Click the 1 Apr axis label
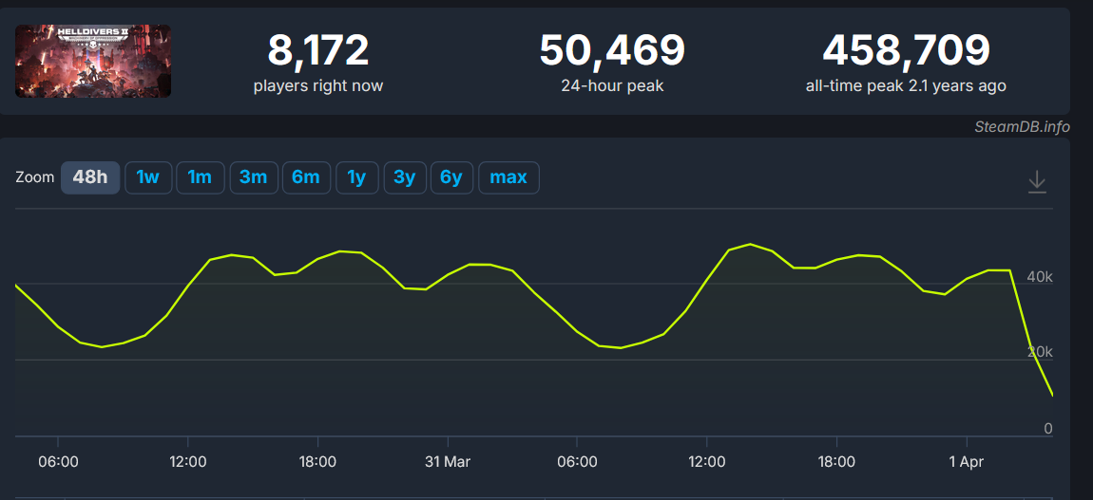The width and height of the screenshot is (1093, 500). [x=967, y=462]
